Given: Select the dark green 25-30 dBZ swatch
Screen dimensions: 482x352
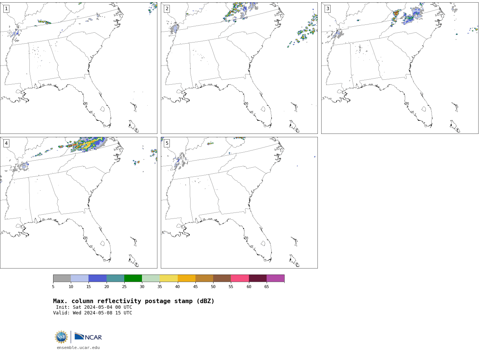Looking at the screenshot, I should tap(133, 278).
